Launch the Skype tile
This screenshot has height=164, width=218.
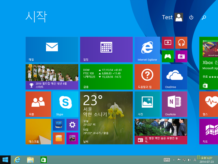[x=65, y=104]
